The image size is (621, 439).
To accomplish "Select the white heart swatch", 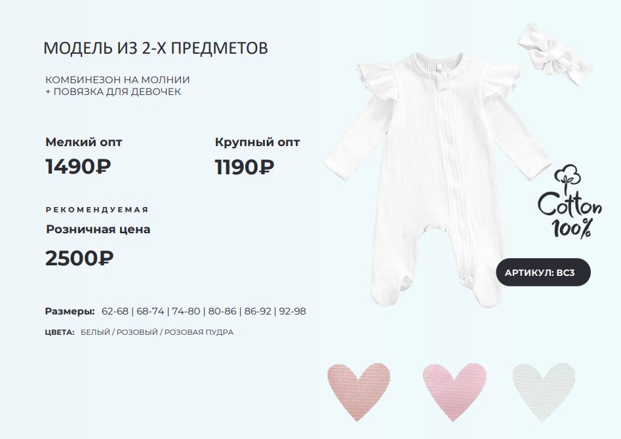I will click(x=542, y=391).
